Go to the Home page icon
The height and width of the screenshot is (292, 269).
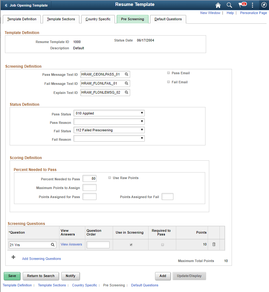pyautogui.click(x=218, y=5)
